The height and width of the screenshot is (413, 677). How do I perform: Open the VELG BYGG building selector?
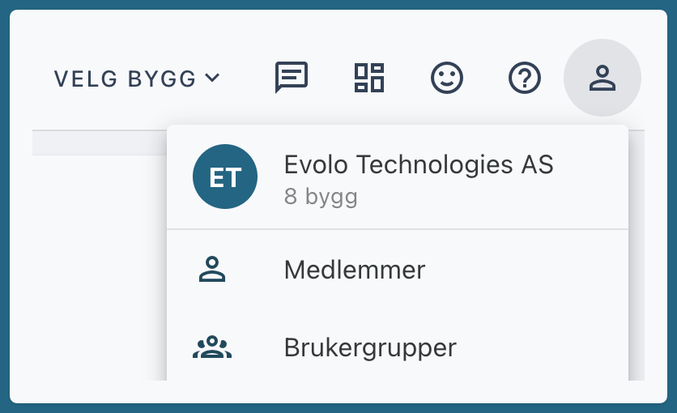click(x=137, y=79)
